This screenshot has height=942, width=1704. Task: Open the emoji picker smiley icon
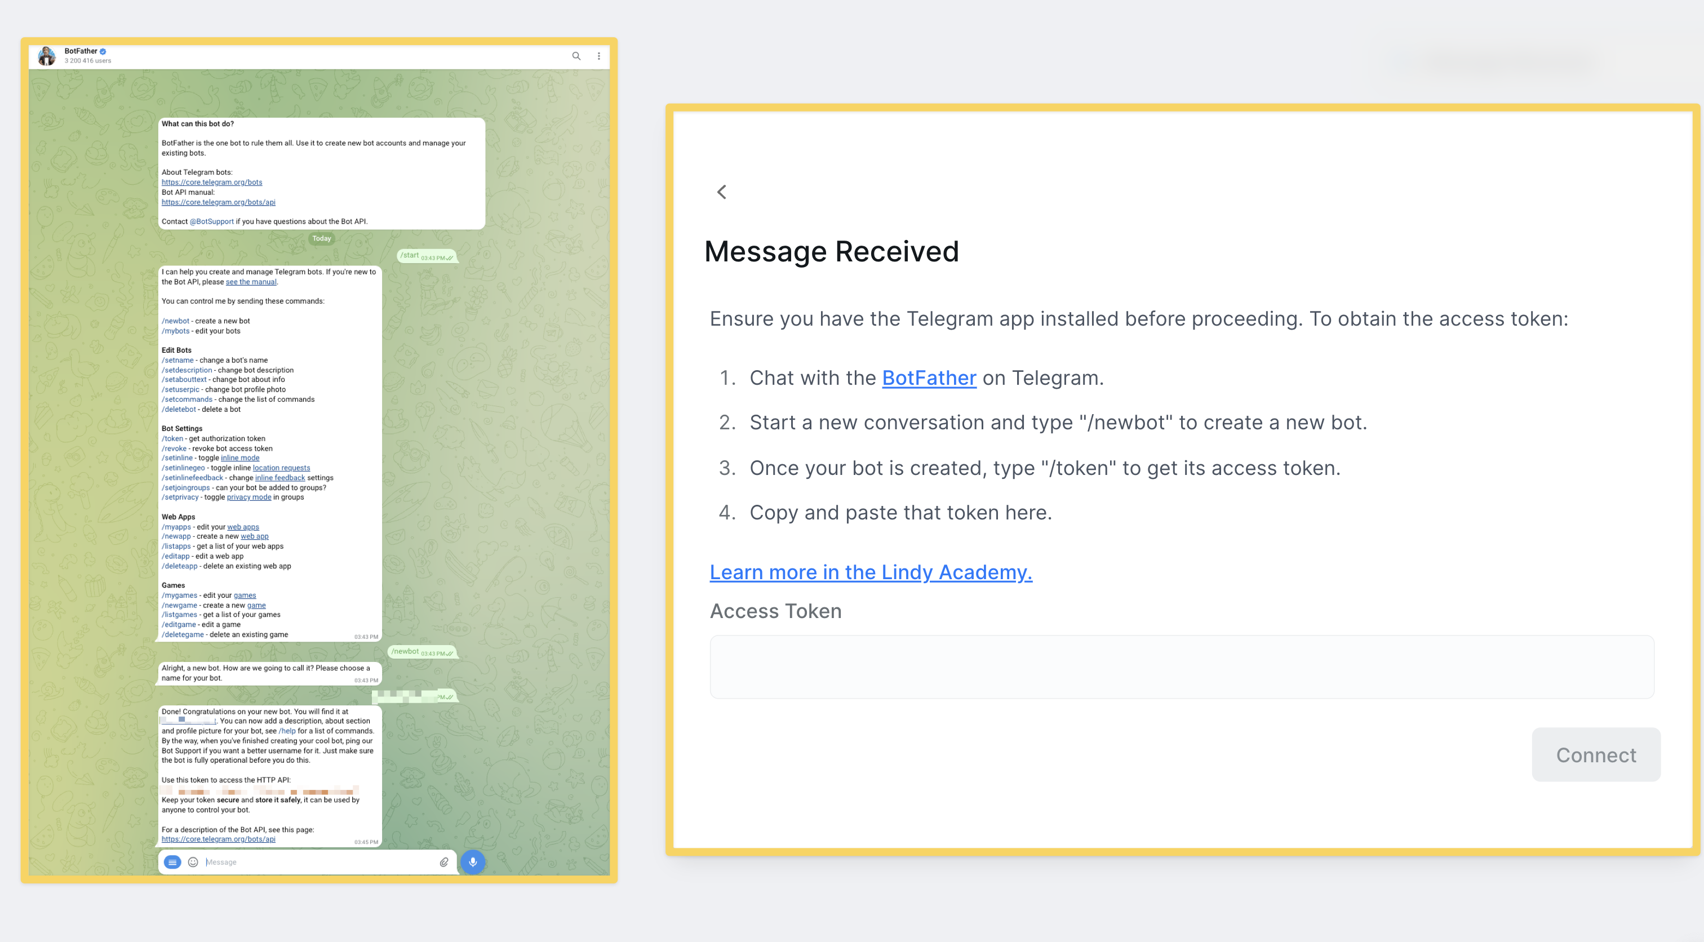(193, 862)
